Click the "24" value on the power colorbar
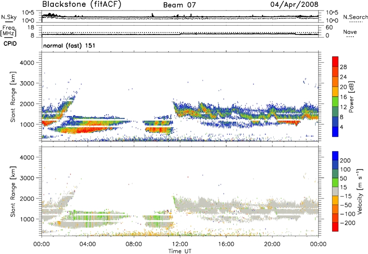368x254 pixels. coord(343,77)
